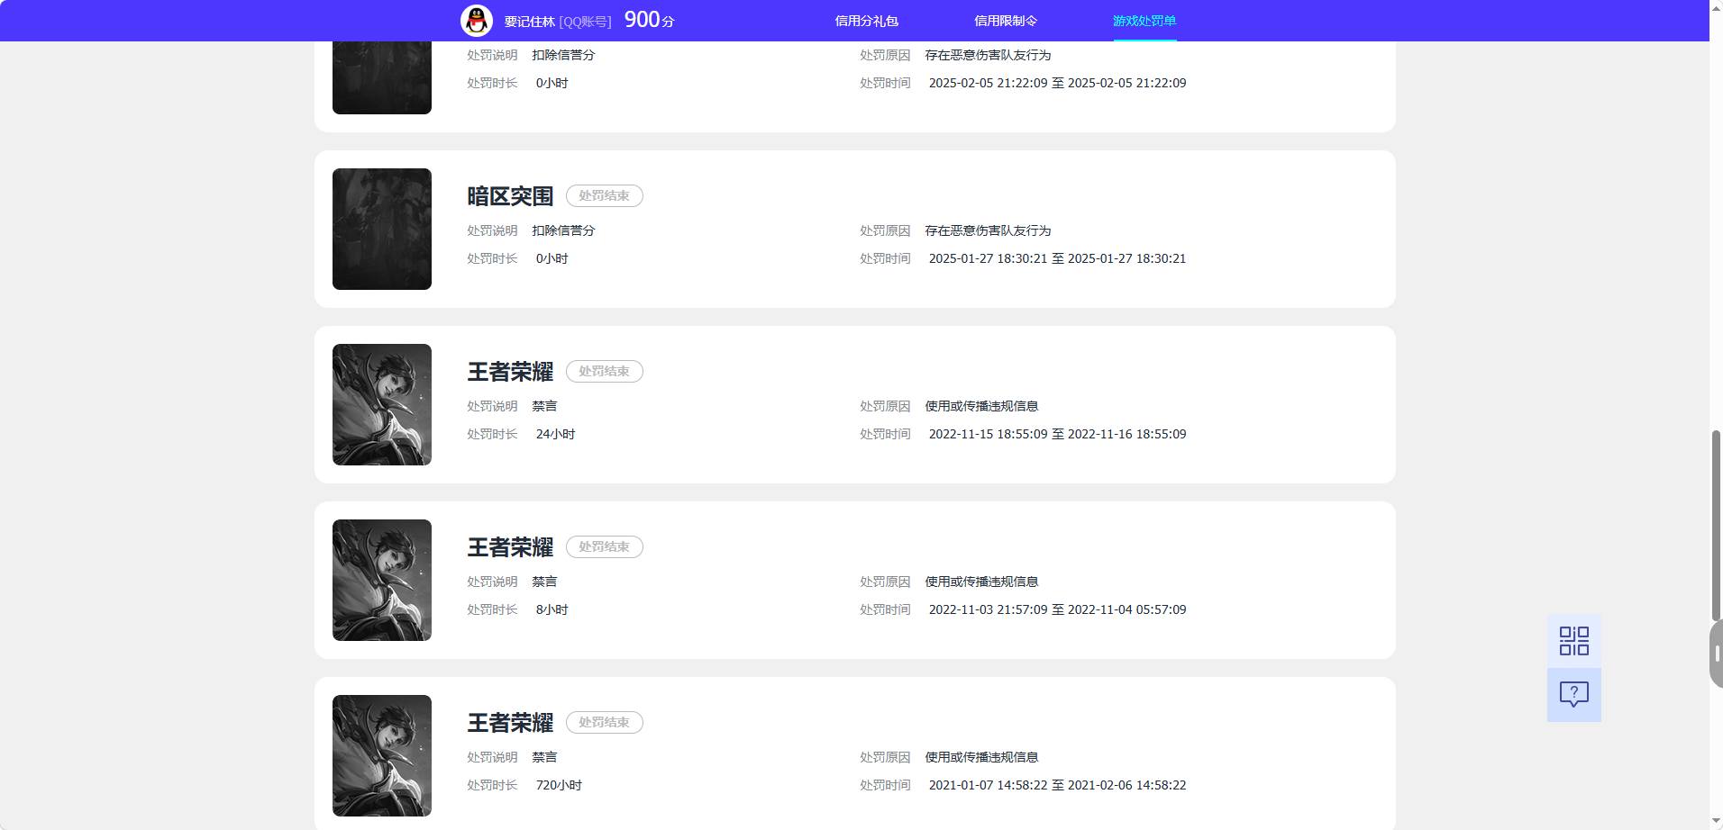
Task: Click 暗区突围 thumbnail for 2025-01-27 record
Action: click(381, 229)
